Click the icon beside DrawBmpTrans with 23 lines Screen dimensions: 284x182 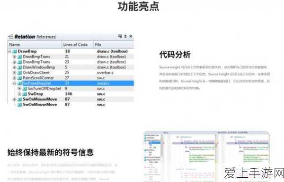(x=19, y=62)
